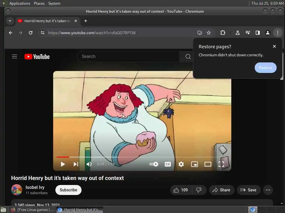Viewport: 285px width, 213px height.
Task: Install app icon in the address bar
Action: 200,33
